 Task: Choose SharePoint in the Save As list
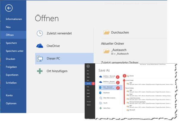pos(104,93)
